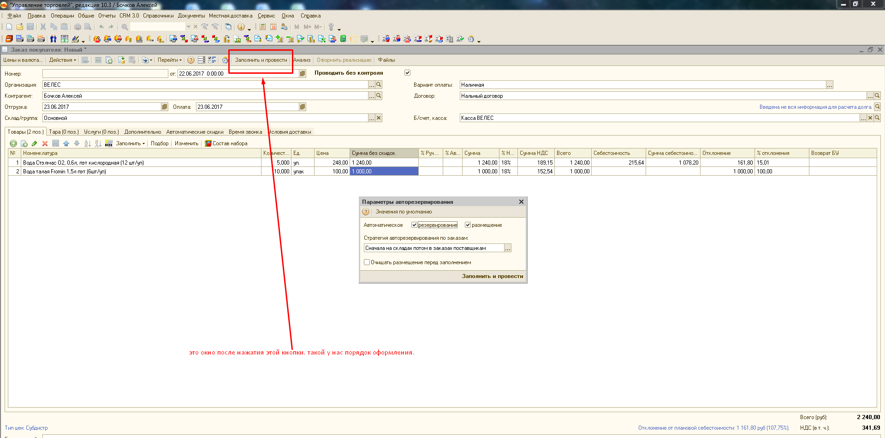Screen dimensions: 885x438
Task: Open the calendar toolbar icon
Action: [273, 27]
